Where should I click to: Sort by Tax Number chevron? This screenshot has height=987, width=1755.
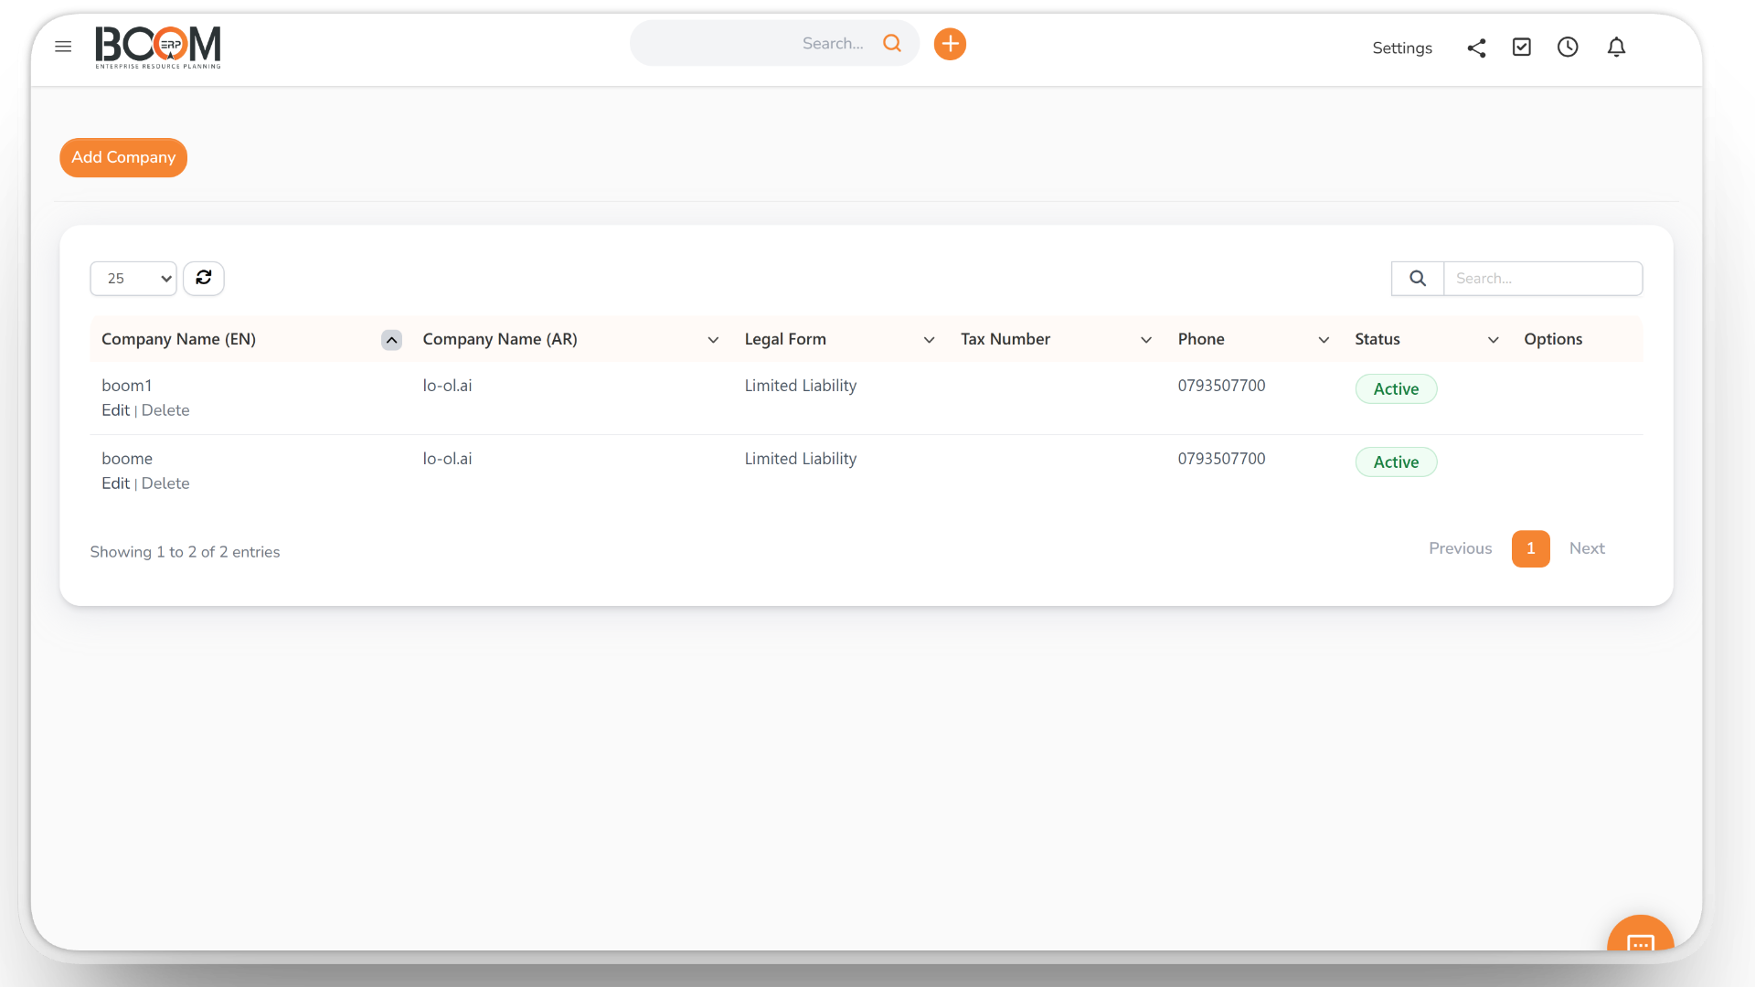click(1146, 340)
